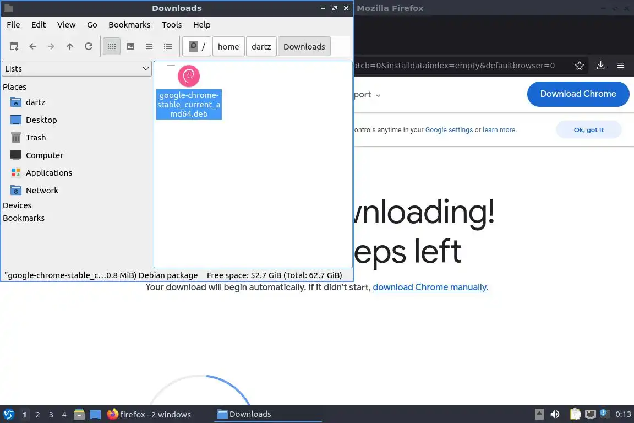Click the Download Chrome button in Firefox
This screenshot has width=634, height=423.
click(578, 94)
